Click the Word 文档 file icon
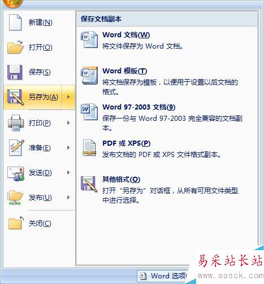 pos(89,40)
